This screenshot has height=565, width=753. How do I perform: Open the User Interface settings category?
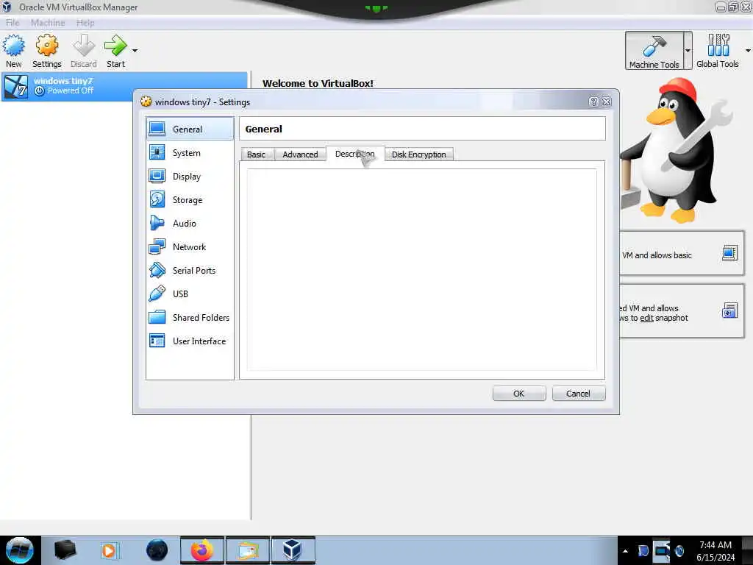(190, 341)
